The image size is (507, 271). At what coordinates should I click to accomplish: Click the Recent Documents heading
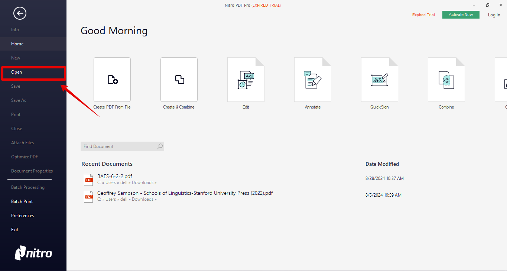107,164
